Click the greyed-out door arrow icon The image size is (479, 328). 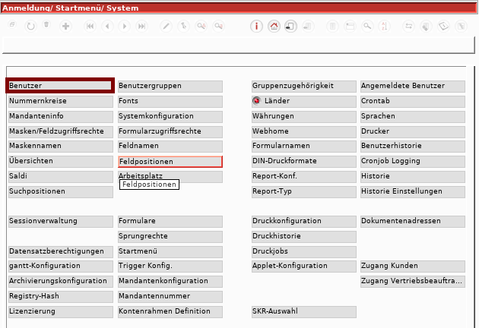pyautogui.click(x=308, y=27)
